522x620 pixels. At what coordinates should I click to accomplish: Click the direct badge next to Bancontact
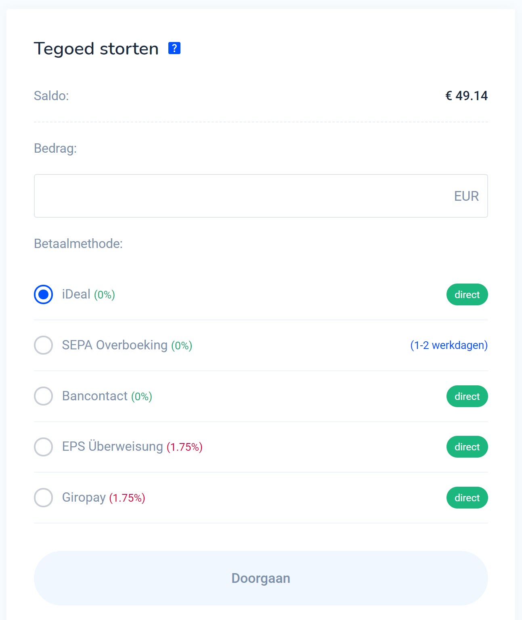[x=467, y=396]
